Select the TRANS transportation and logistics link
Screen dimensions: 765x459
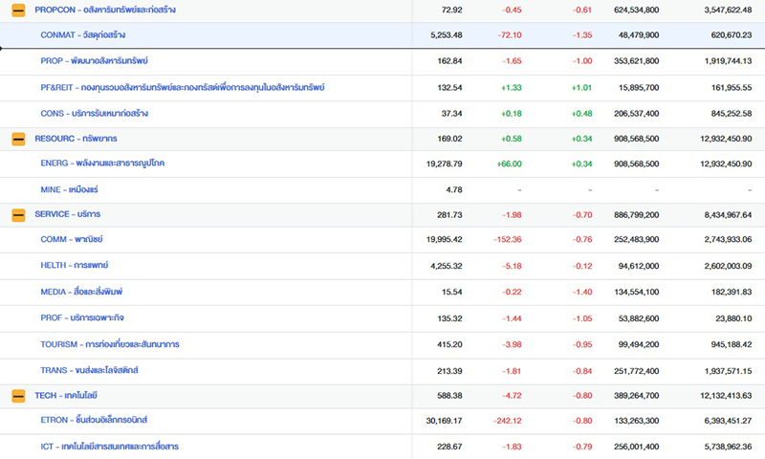pyautogui.click(x=89, y=370)
